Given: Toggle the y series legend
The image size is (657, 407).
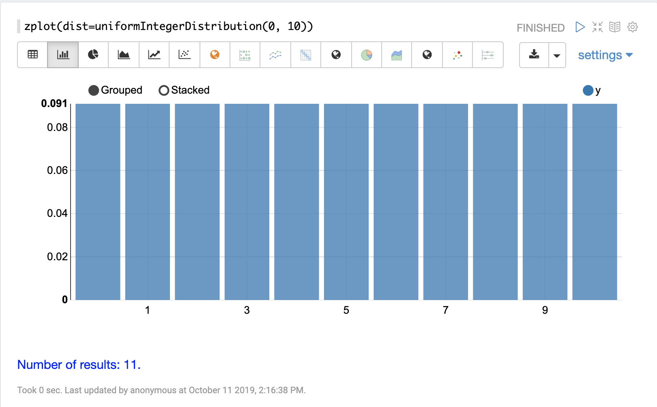Looking at the screenshot, I should [x=588, y=90].
